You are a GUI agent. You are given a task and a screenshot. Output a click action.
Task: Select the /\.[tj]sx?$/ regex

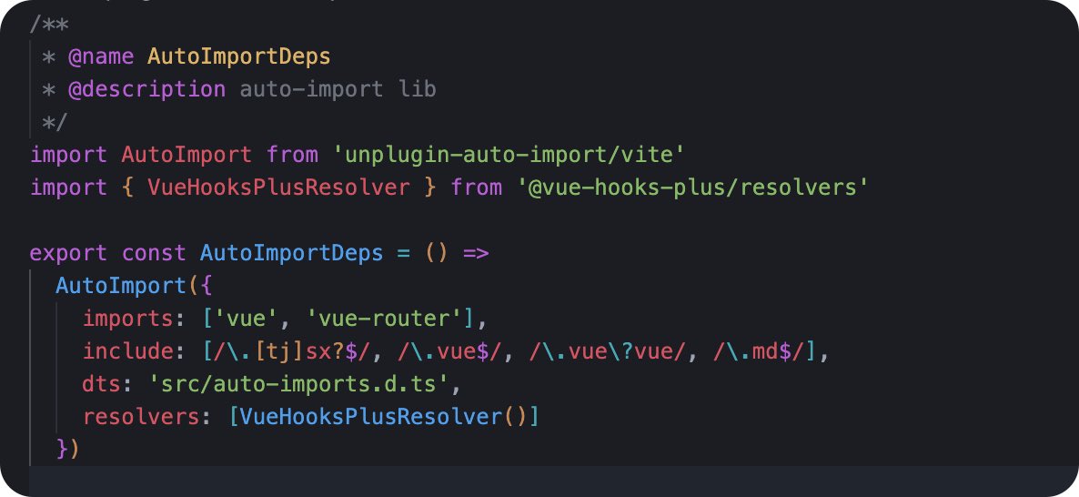coord(293,351)
